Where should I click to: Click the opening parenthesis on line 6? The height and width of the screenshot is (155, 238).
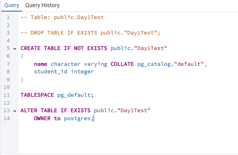[x=22, y=56]
